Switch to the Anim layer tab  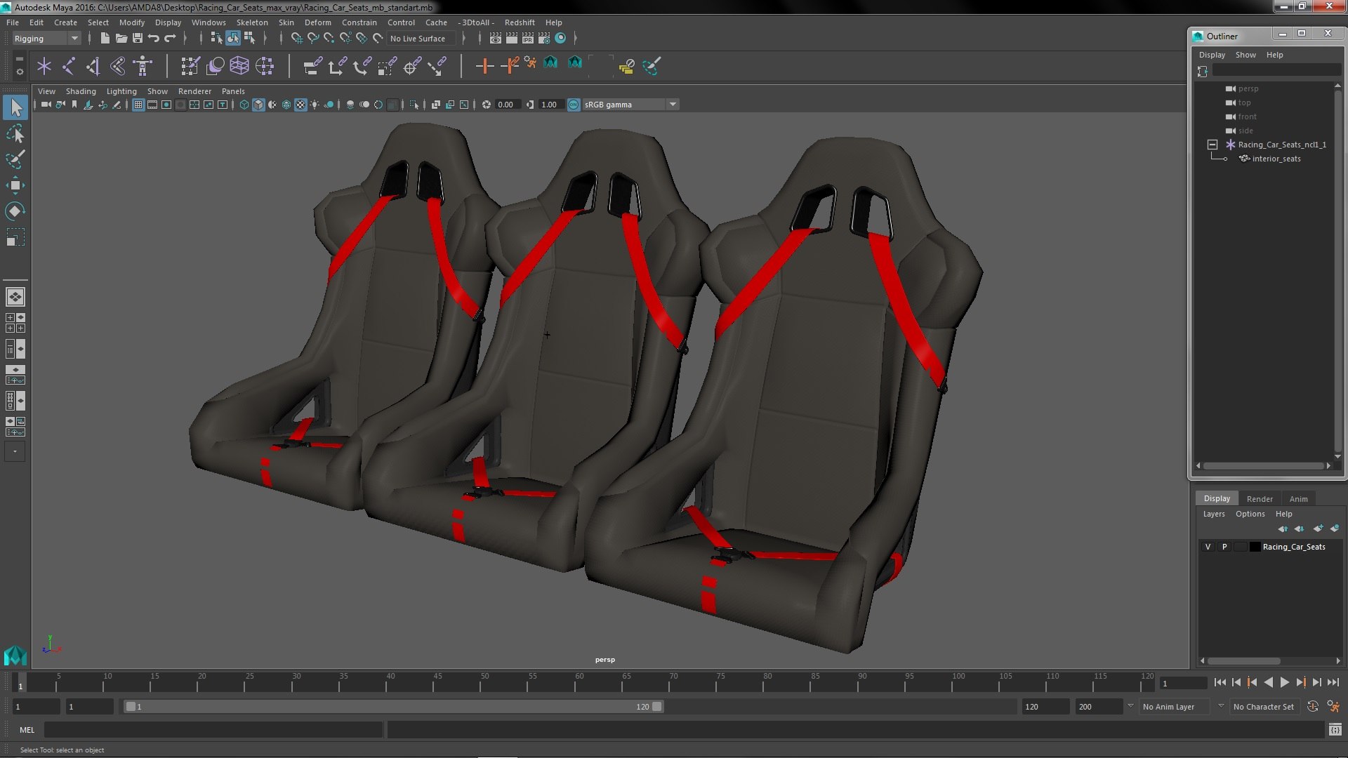point(1298,499)
